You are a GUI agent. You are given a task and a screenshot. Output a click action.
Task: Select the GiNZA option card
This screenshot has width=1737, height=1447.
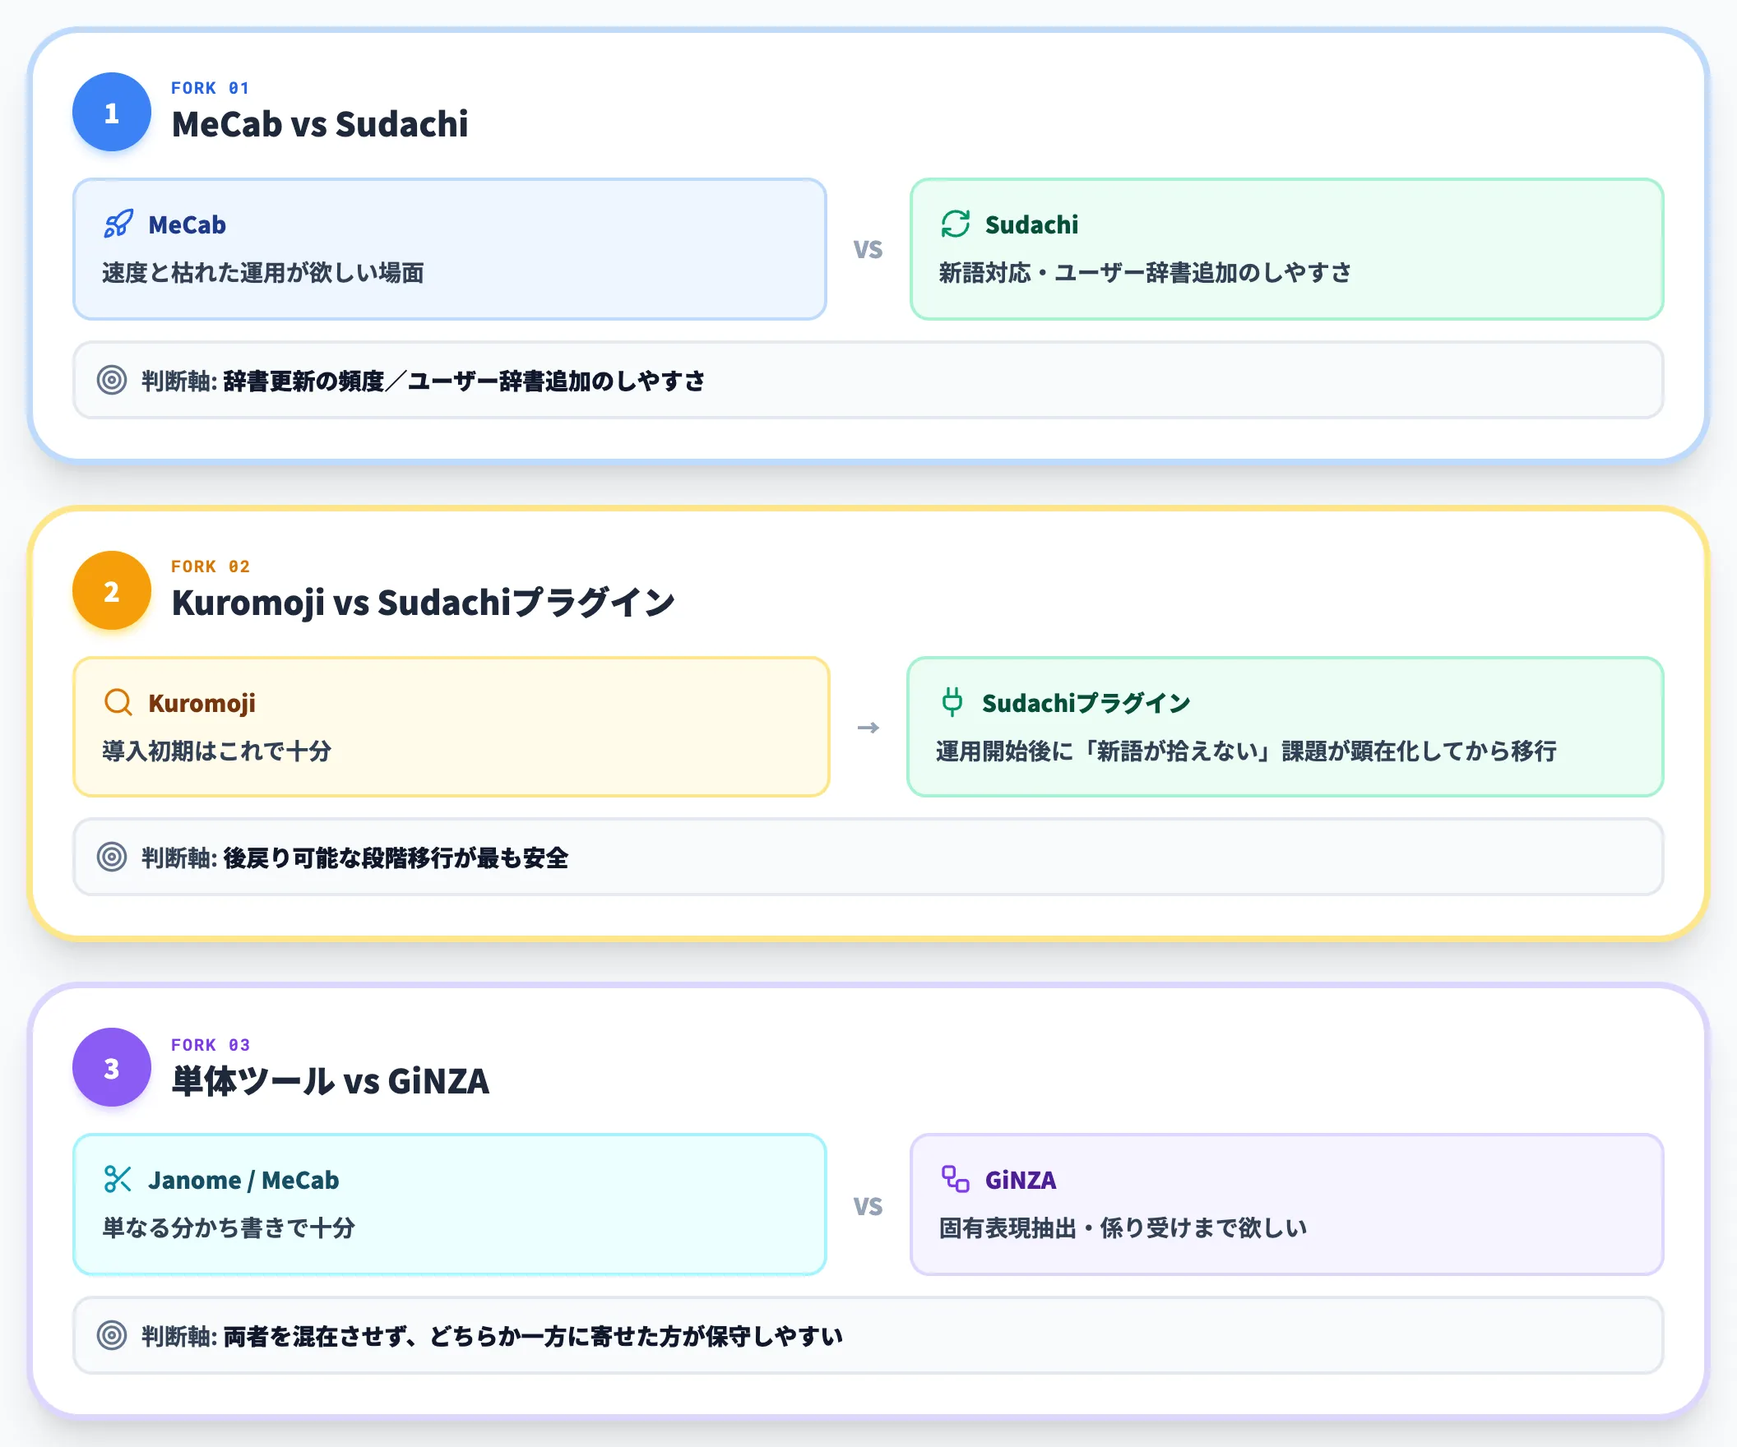point(1287,1204)
